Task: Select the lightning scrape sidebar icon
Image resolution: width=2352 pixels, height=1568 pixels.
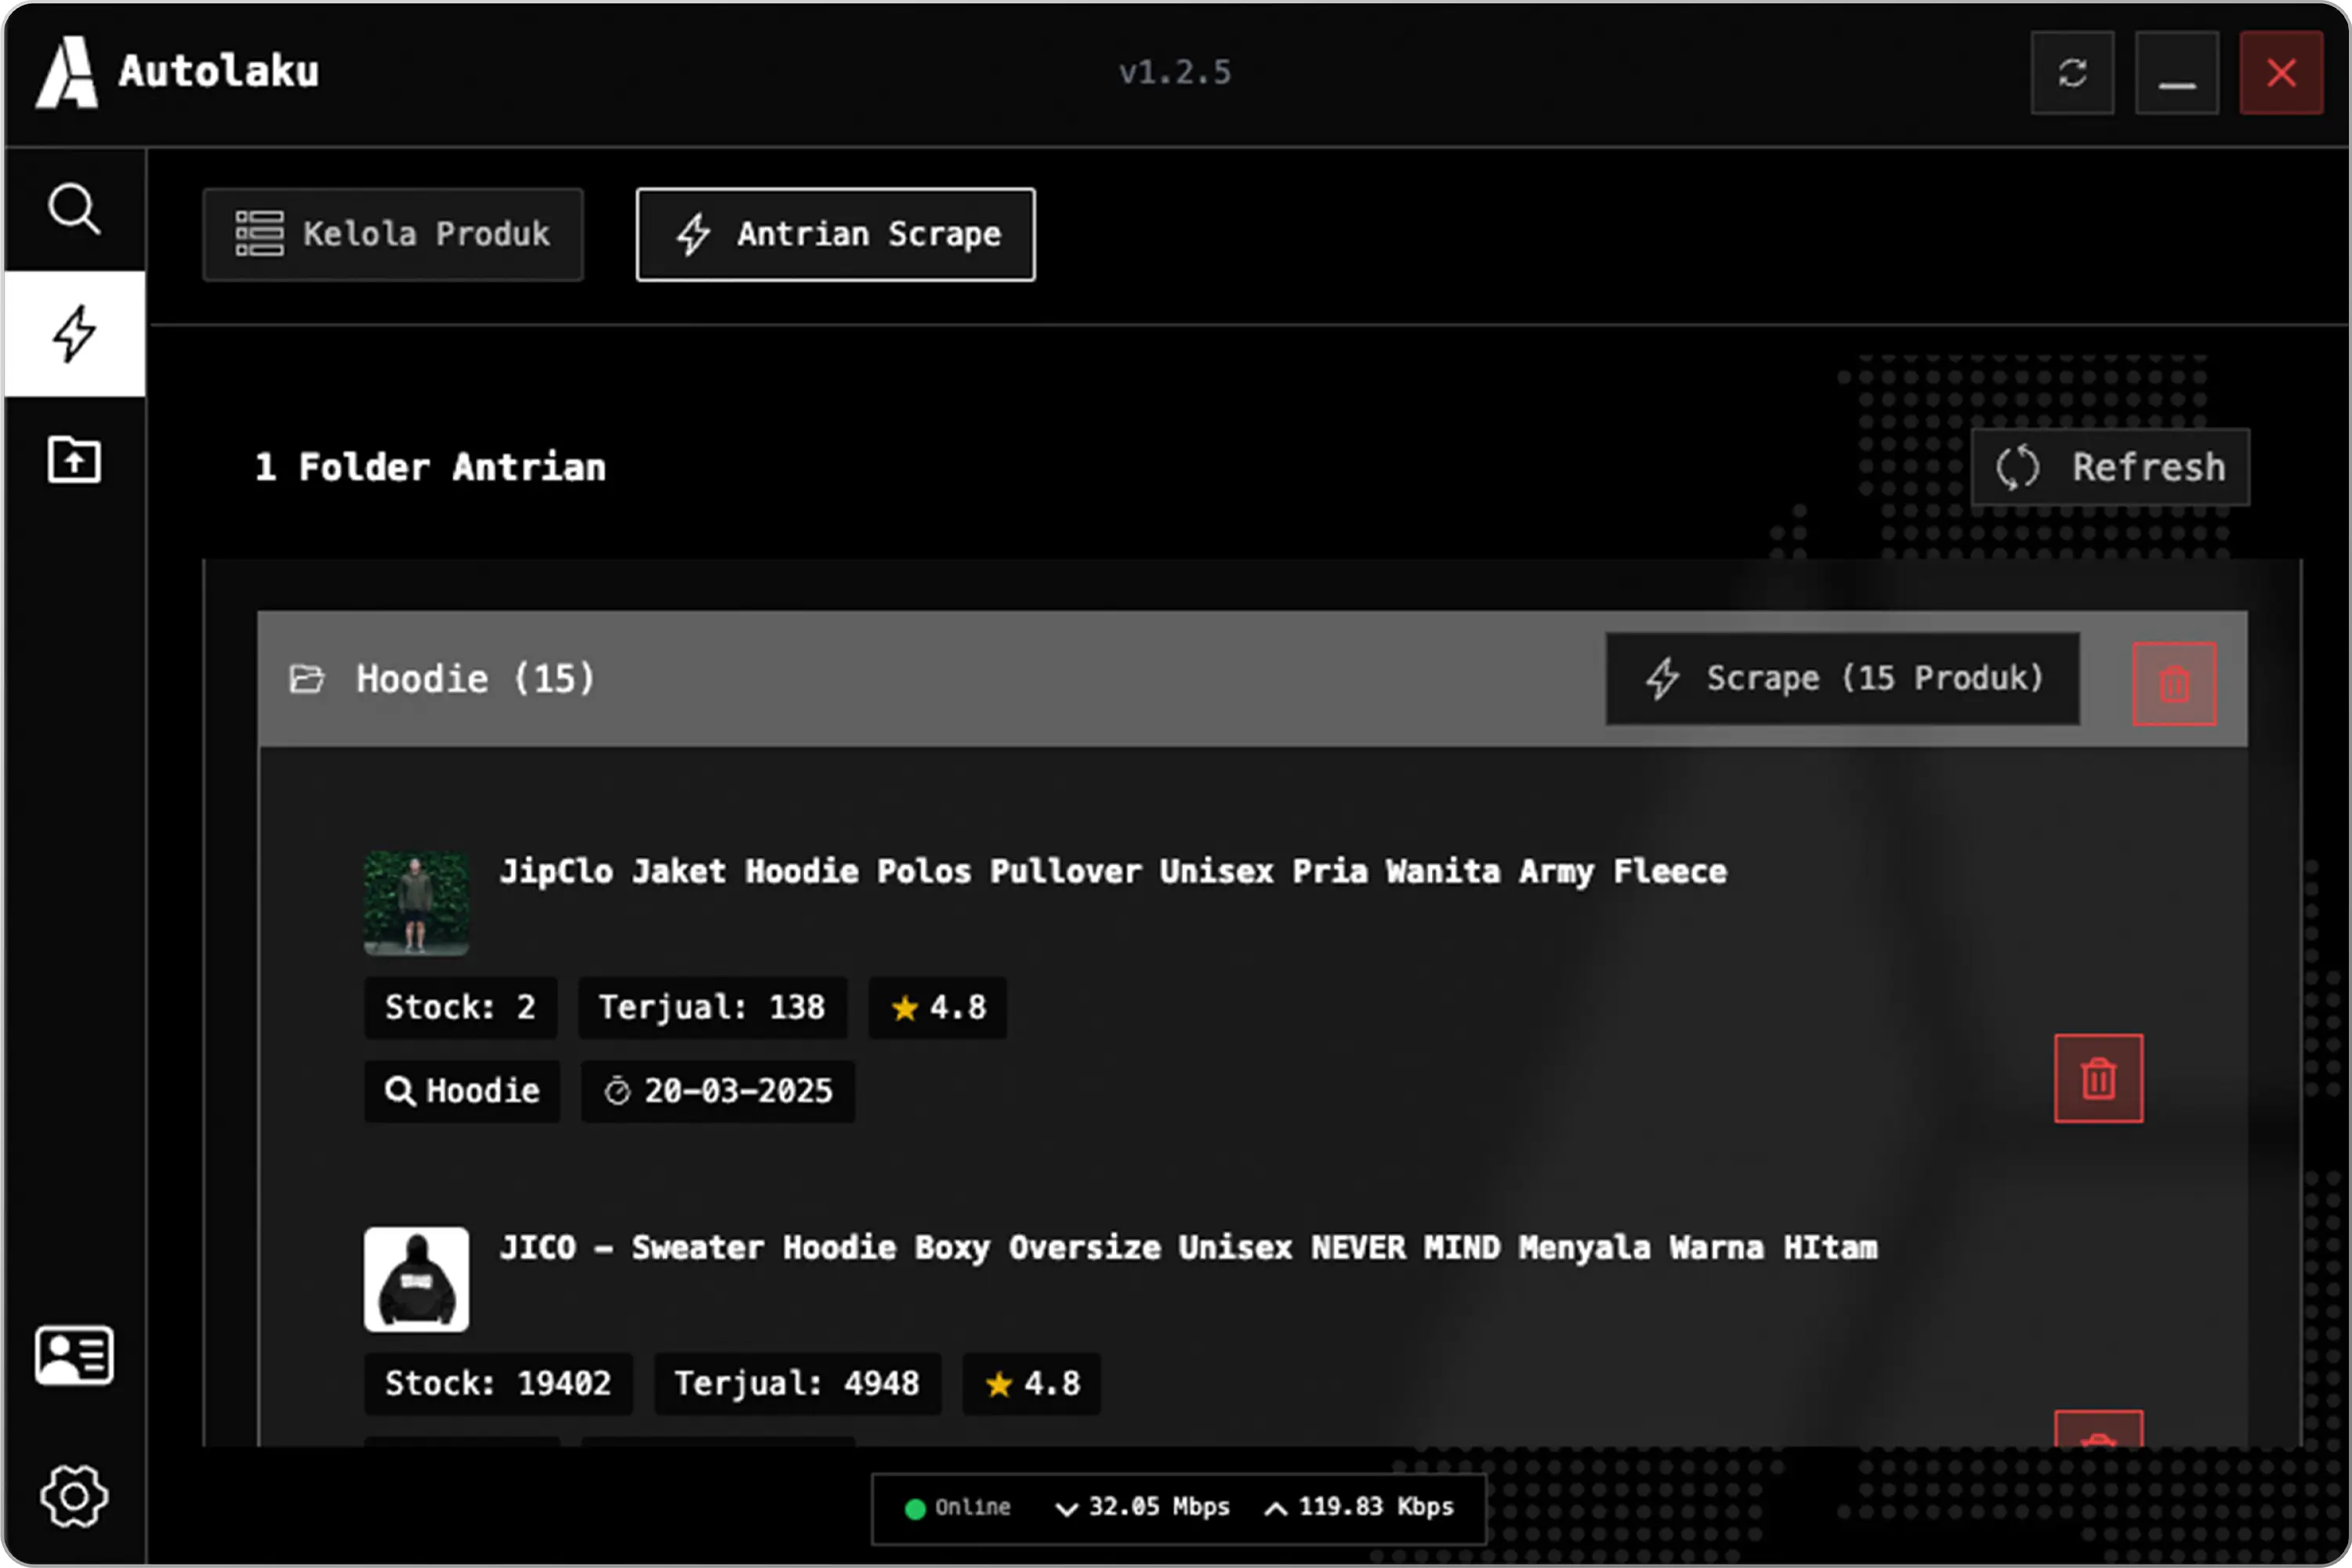Action: [x=74, y=334]
